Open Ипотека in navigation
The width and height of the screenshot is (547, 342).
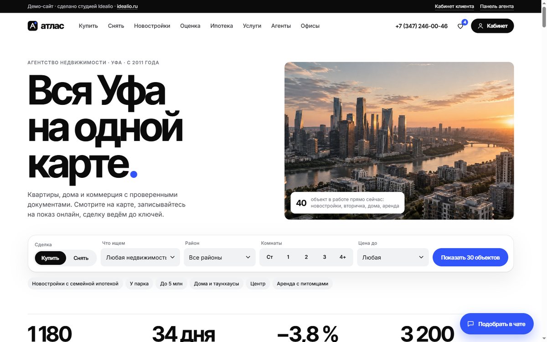point(222,26)
